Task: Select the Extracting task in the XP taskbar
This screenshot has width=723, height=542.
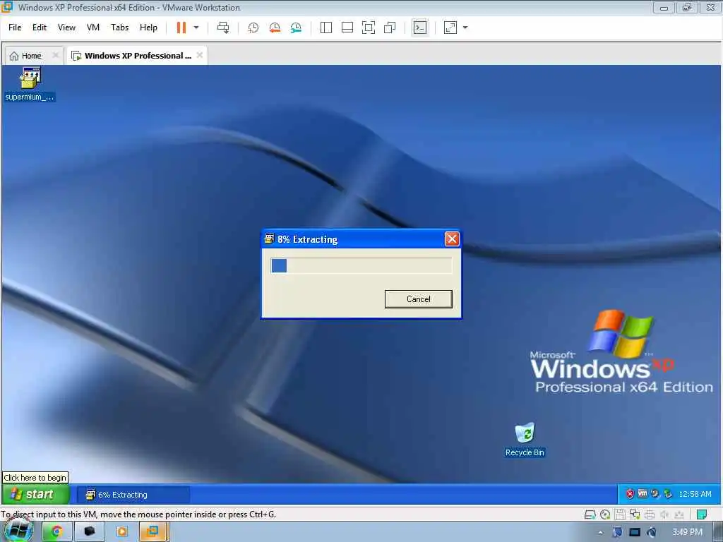Action: tap(133, 495)
